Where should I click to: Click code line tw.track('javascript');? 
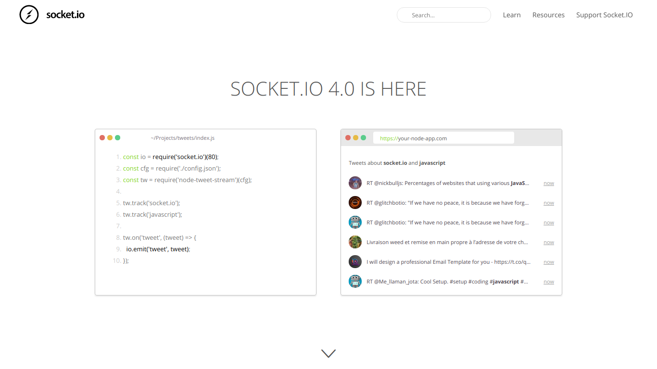pos(152,214)
